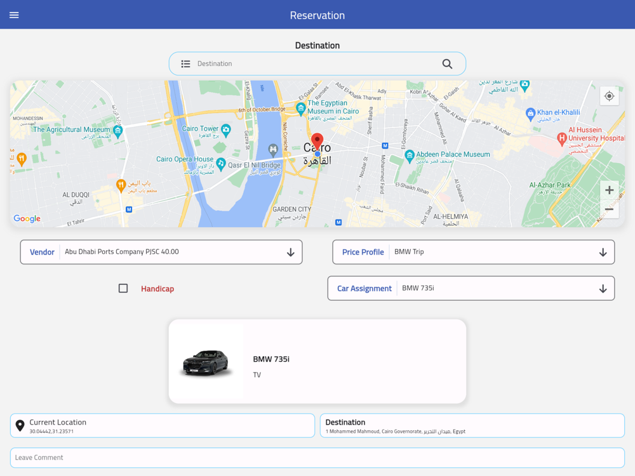Click the Reservation header title

coord(317,15)
